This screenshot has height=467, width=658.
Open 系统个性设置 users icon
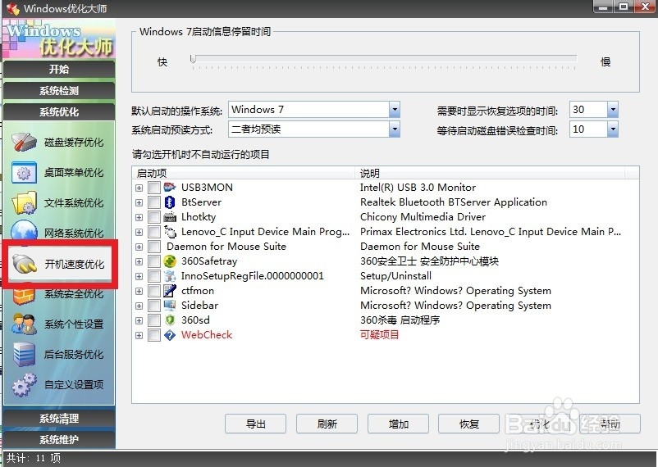coord(24,324)
